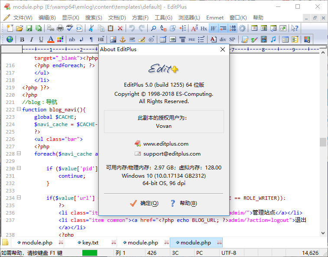Click the context Help cursor icon
The height and width of the screenshot is (257, 328).
tap(295, 28)
